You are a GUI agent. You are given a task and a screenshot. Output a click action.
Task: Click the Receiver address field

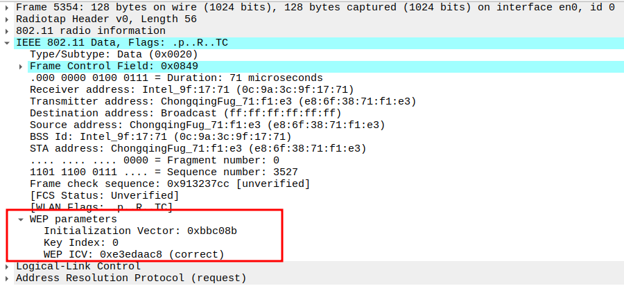point(191,89)
